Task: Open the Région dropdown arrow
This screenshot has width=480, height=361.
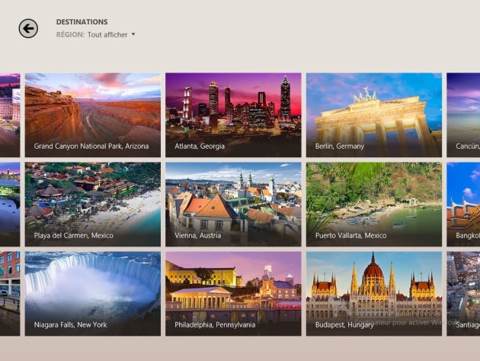Action: tap(133, 34)
